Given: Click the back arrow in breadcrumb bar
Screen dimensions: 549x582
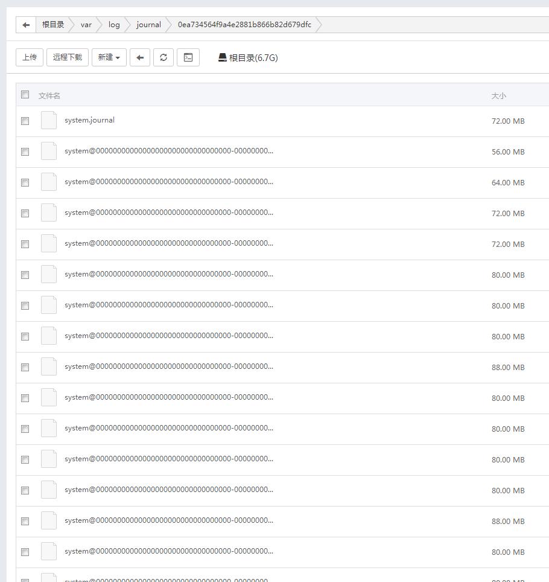Looking at the screenshot, I should [26, 25].
